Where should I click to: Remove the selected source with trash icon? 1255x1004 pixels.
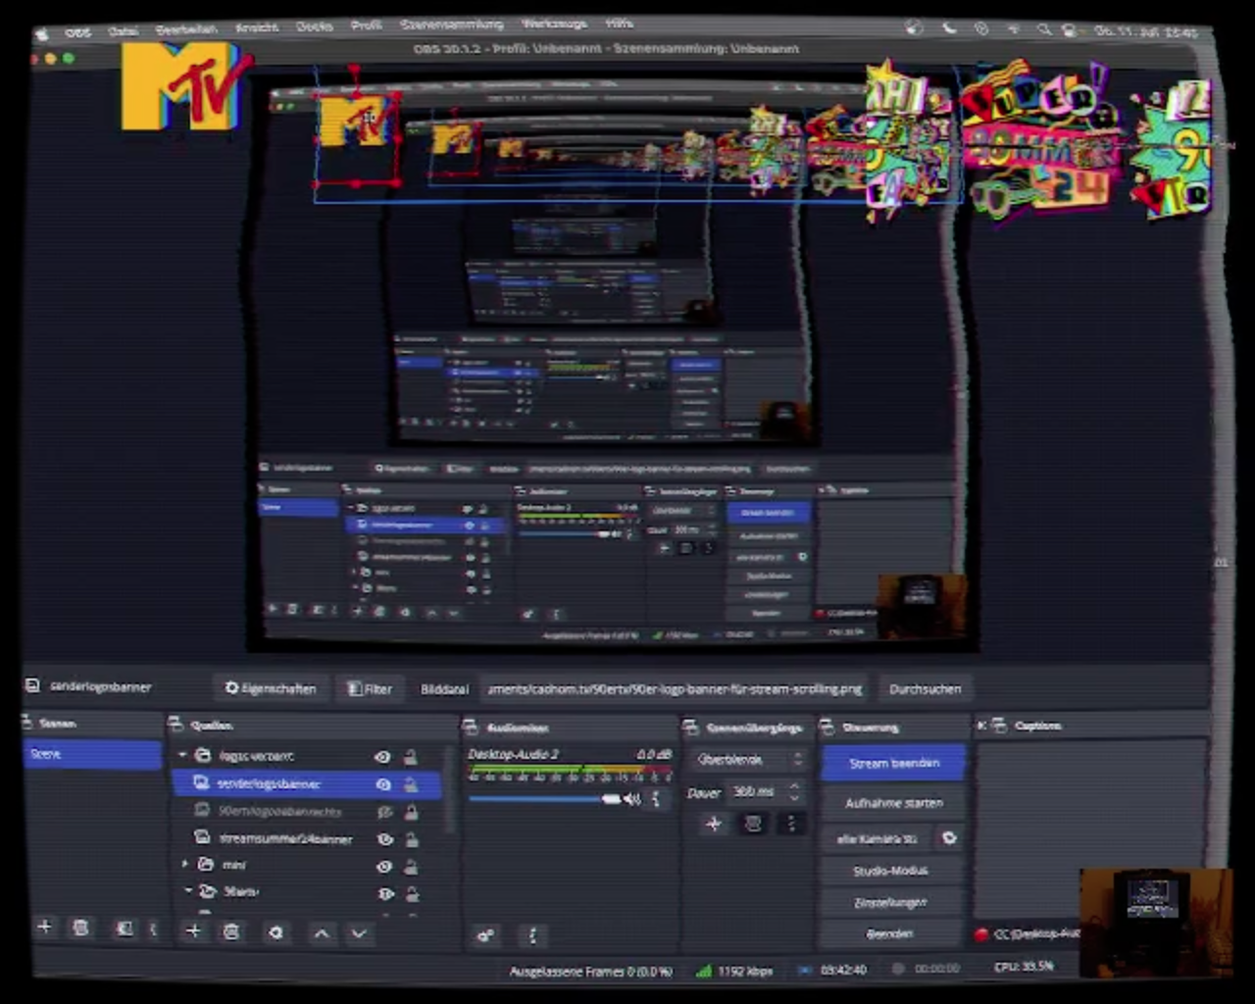[231, 931]
